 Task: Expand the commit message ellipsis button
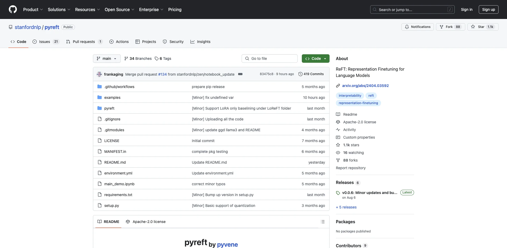pos(240,74)
